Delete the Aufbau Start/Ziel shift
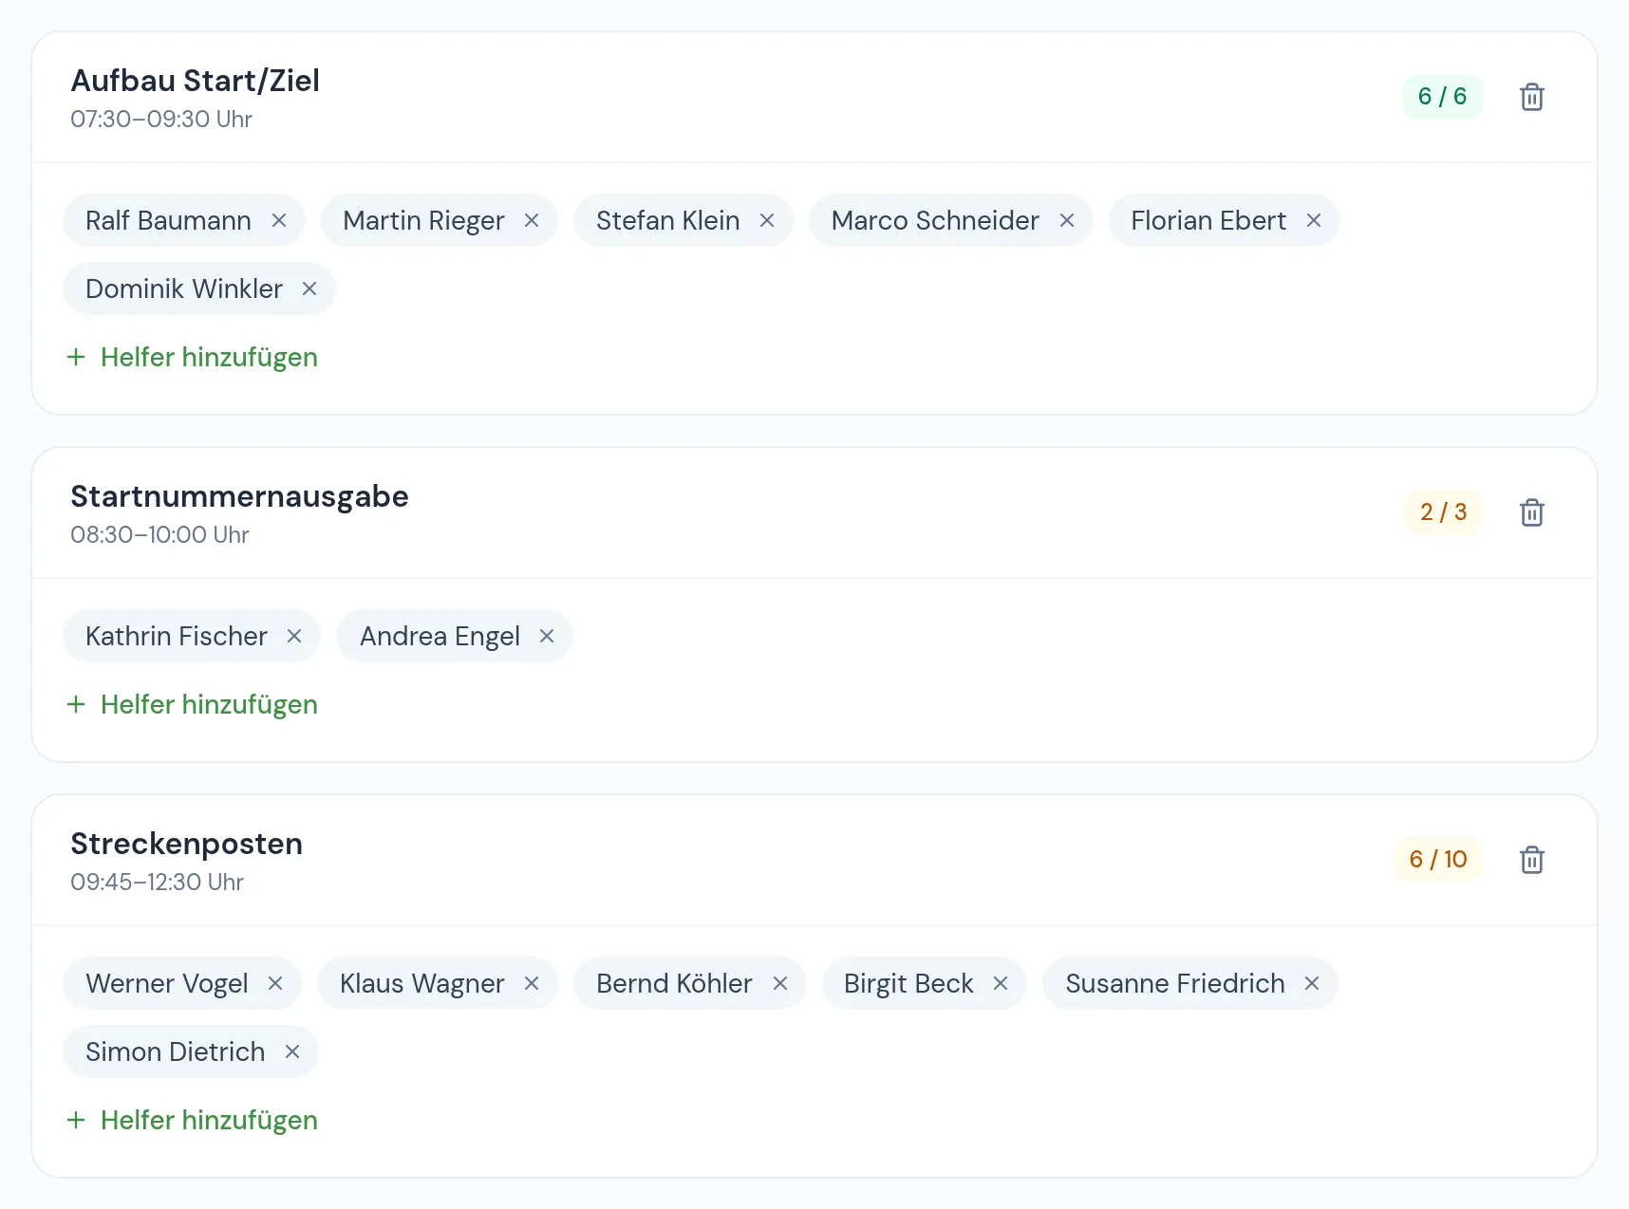Image resolution: width=1629 pixels, height=1209 pixels. pos(1531,97)
